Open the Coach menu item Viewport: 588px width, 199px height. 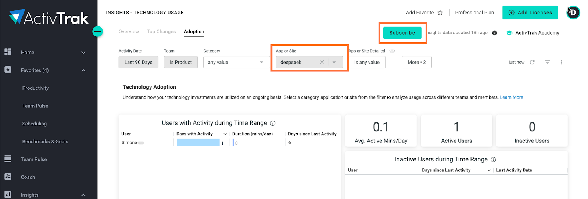tap(28, 177)
